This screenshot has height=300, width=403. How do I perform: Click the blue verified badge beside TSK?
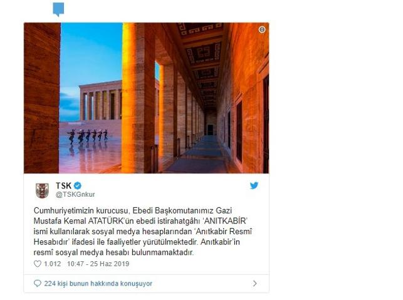[78, 185]
